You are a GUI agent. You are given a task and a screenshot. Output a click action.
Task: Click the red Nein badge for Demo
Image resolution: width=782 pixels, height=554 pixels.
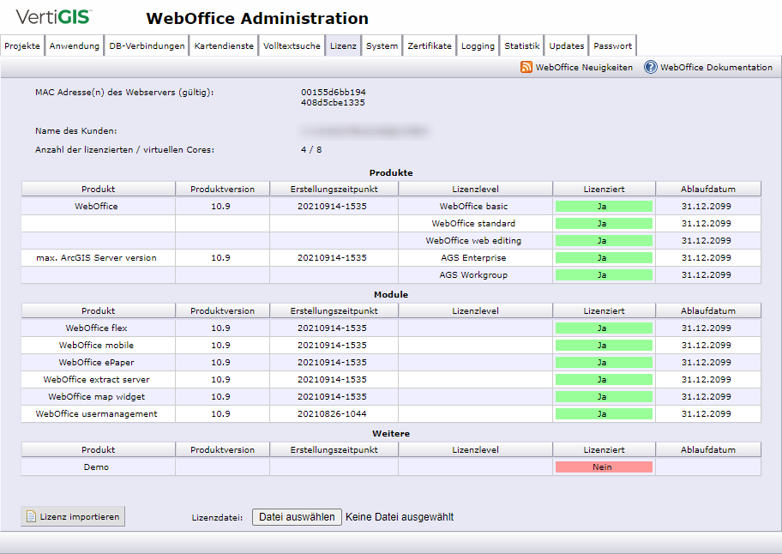604,467
